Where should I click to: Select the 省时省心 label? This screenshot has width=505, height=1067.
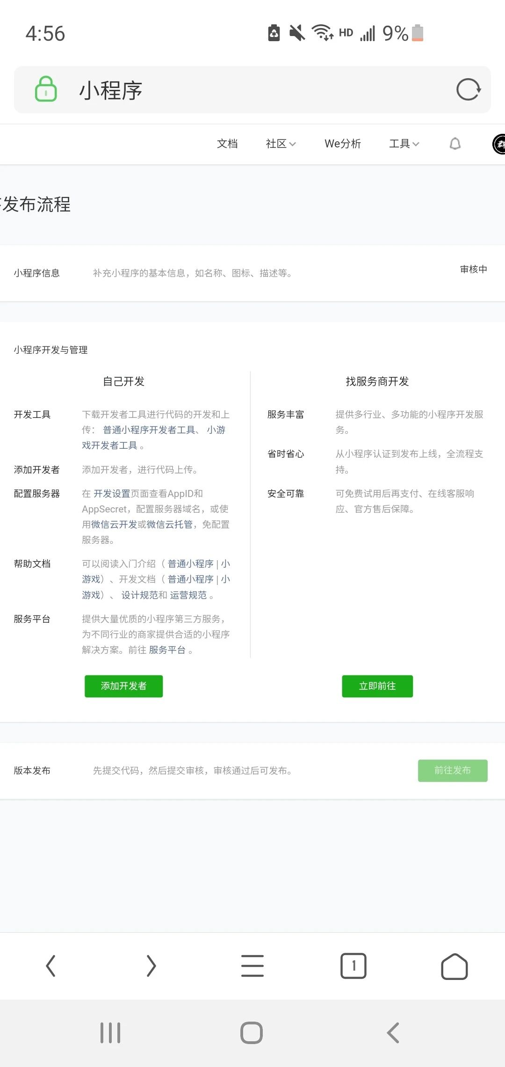pos(286,453)
